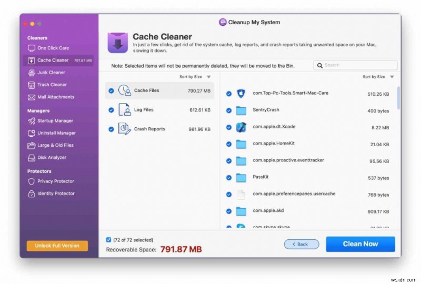Click the Search input field
Image resolution: width=421 pixels, height=284 pixels.
[355, 65]
